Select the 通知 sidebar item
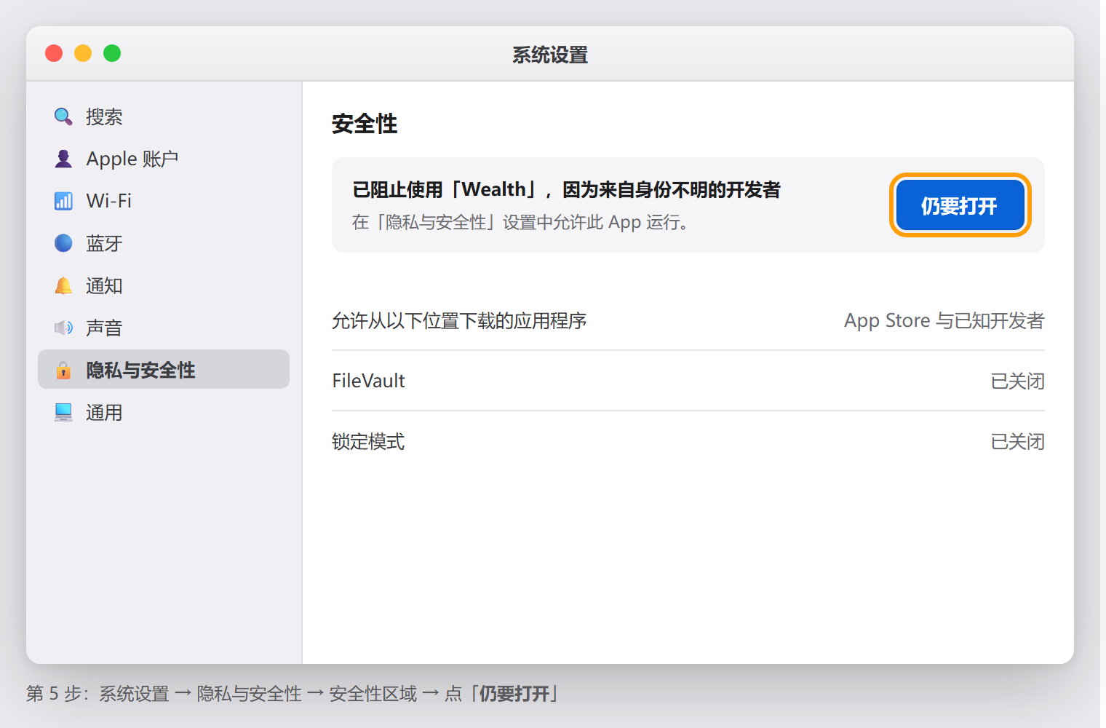 point(164,285)
